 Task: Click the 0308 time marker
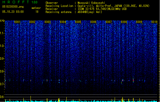(x=124, y=22)
